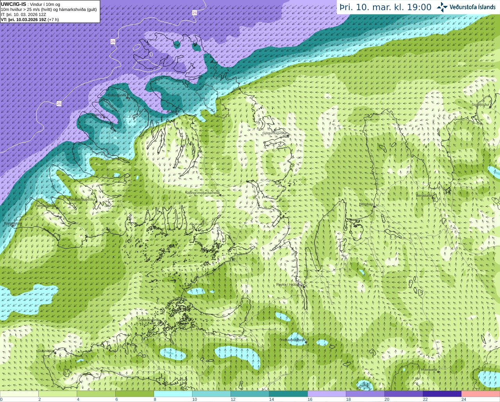This screenshot has width=500, height=402.
Task: Select the Holtavörðuheiði station label
Action: (x=293, y=340)
